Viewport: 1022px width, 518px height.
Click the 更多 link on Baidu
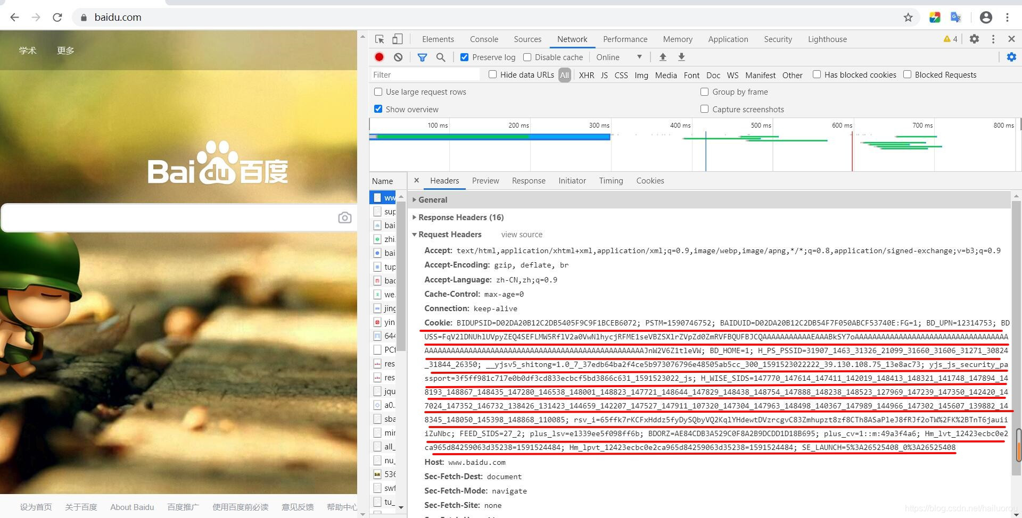(x=65, y=51)
